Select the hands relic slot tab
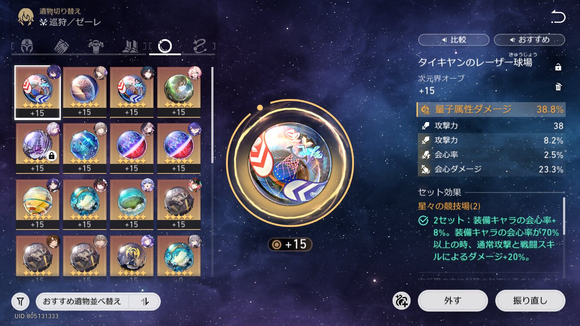 point(62,46)
